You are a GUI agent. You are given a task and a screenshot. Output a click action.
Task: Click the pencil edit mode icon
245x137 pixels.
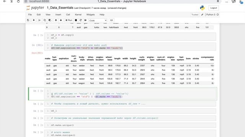202,14
